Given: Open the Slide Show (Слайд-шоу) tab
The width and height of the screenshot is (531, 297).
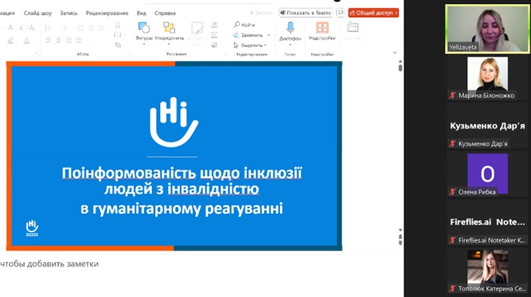Looking at the screenshot, I should coord(39,13).
